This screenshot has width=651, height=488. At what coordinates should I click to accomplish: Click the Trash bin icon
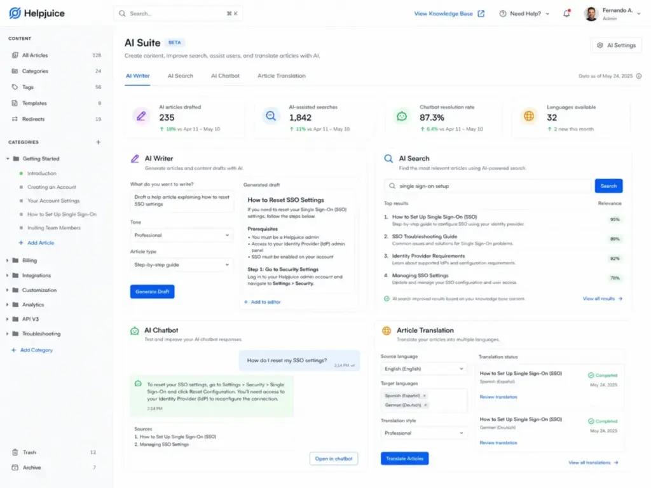click(15, 452)
